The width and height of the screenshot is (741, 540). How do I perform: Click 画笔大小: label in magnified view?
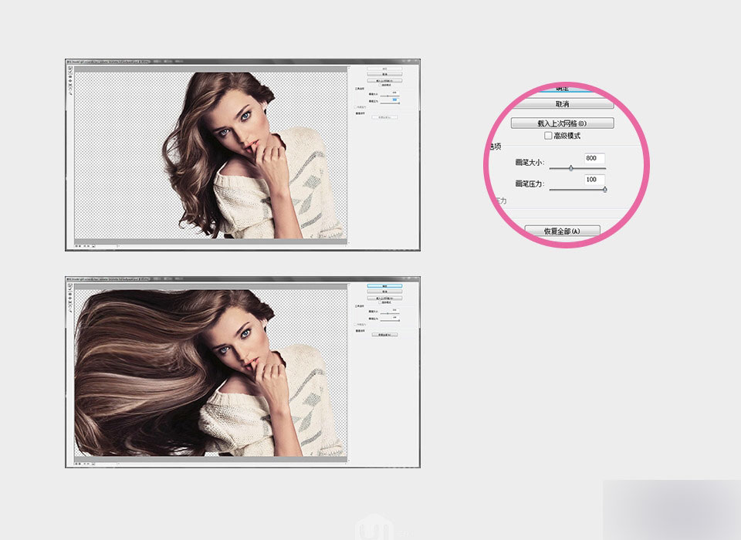click(x=530, y=163)
